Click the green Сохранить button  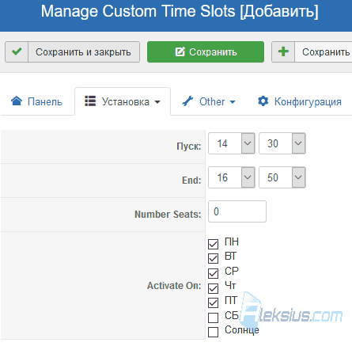click(206, 51)
